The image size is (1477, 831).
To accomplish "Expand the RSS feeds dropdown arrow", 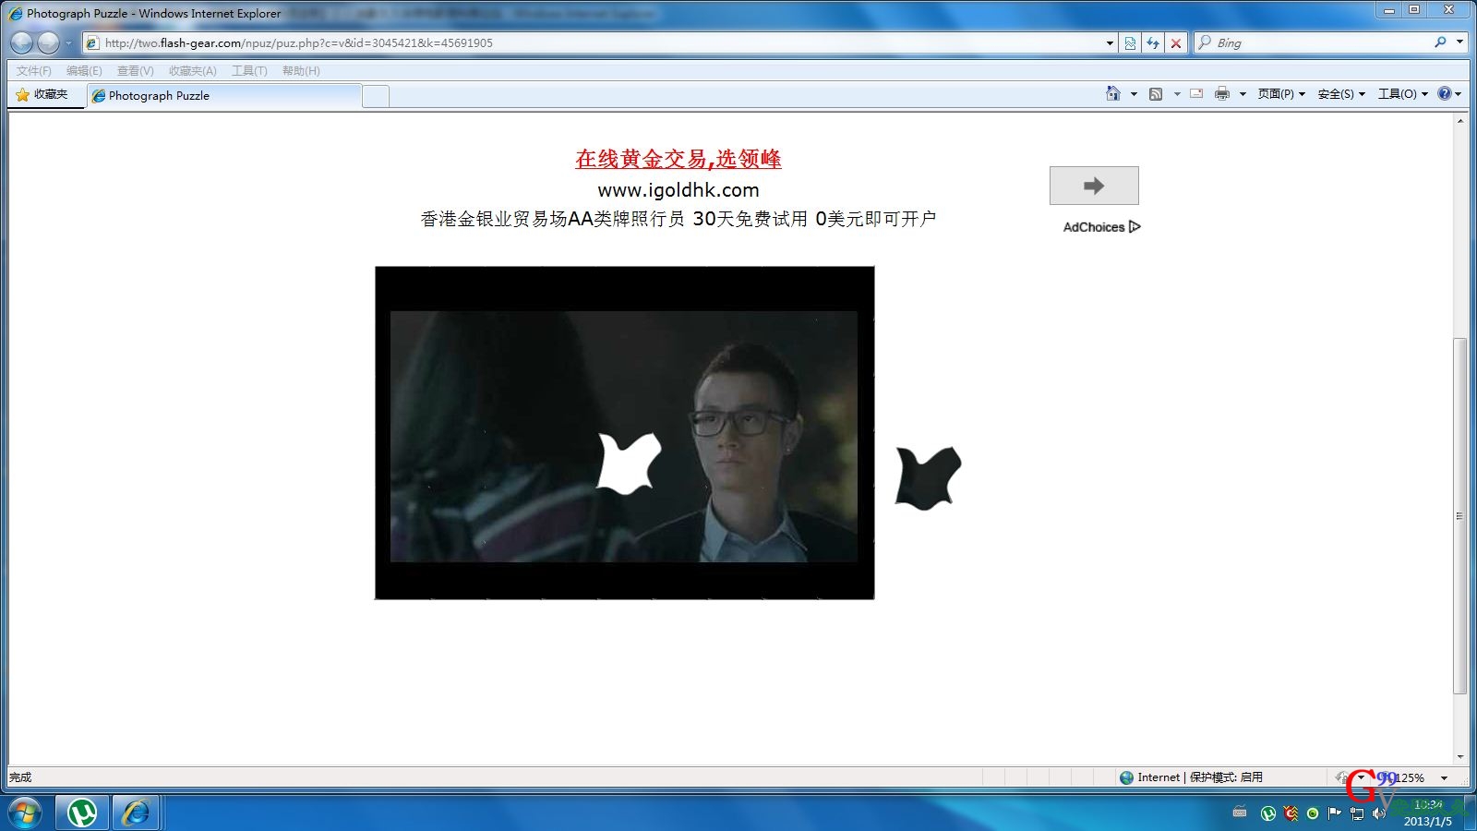I will point(1177,94).
